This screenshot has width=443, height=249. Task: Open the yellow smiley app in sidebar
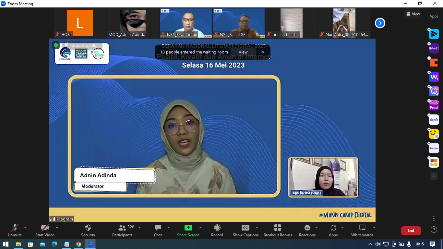click(x=434, y=134)
